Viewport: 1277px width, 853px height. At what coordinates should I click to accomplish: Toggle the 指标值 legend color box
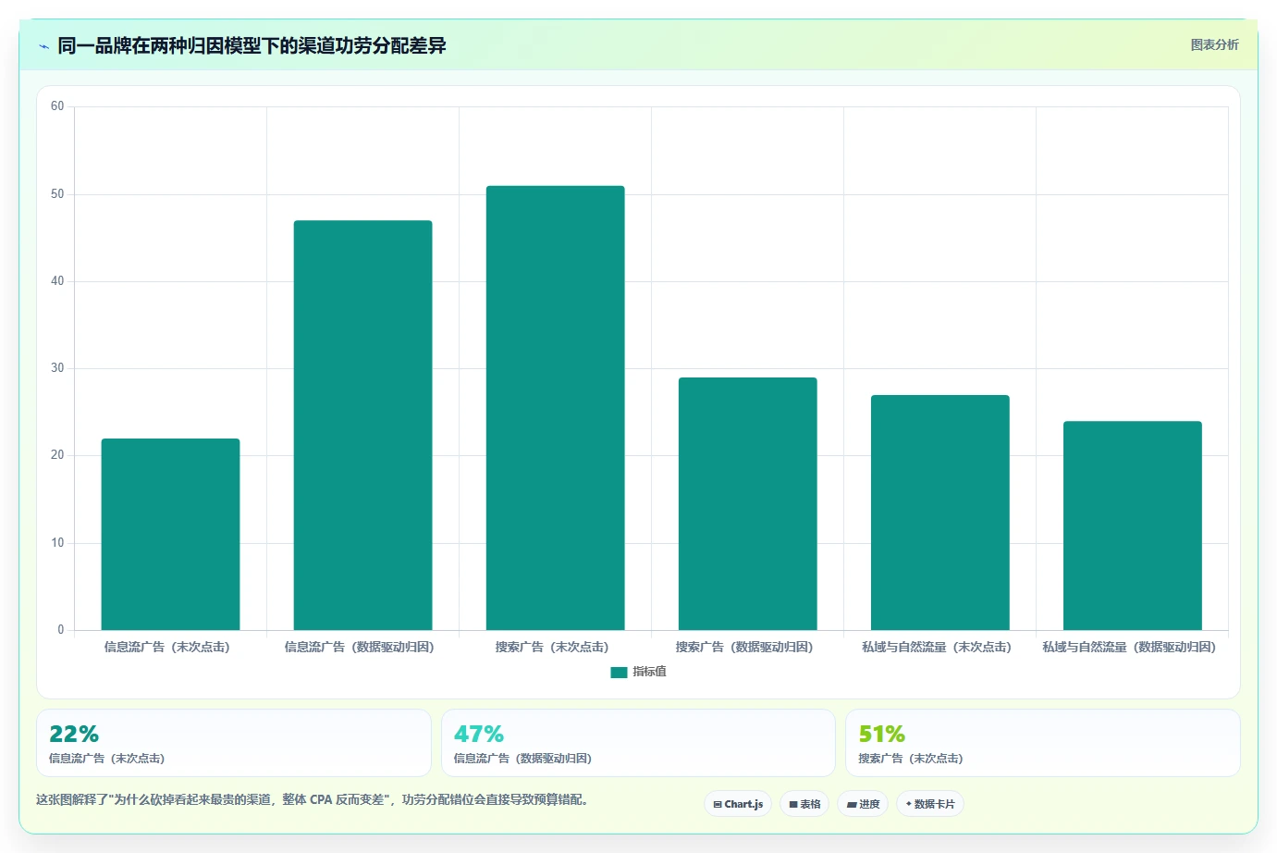[619, 673]
